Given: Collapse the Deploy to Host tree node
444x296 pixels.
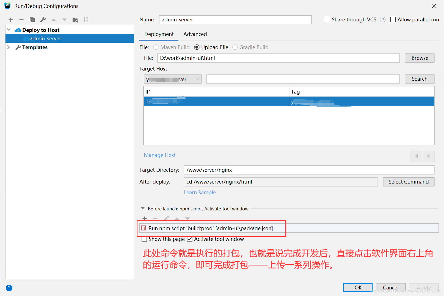Looking at the screenshot, I should (x=9, y=30).
